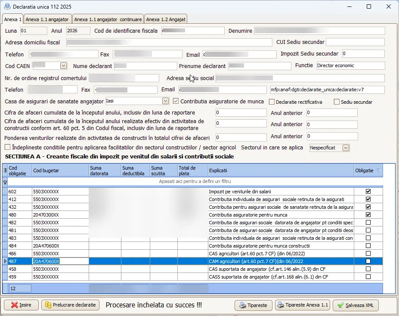Click CUI Sediu secundar field
Screen dimensions: 399x316
[355, 42]
